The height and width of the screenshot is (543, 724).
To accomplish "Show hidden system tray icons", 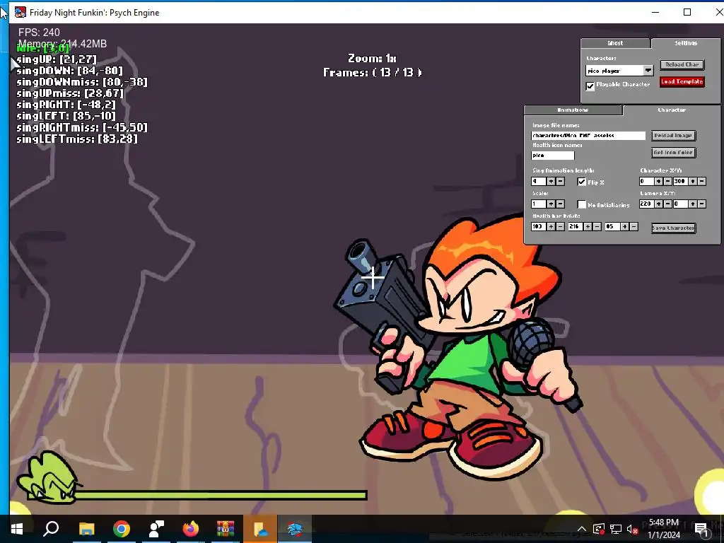I will click(x=582, y=529).
